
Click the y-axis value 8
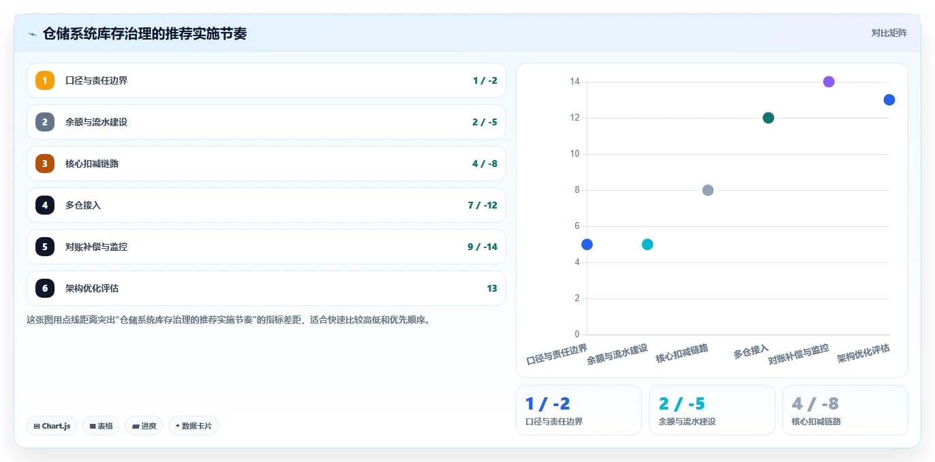pos(577,190)
